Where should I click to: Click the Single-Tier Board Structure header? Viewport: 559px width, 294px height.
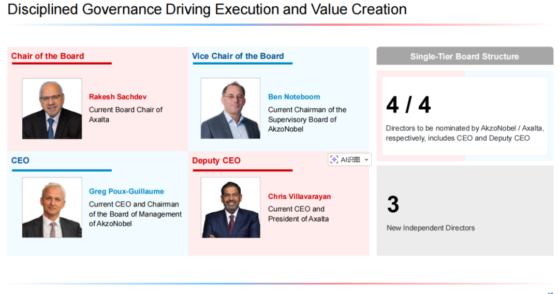464,56
